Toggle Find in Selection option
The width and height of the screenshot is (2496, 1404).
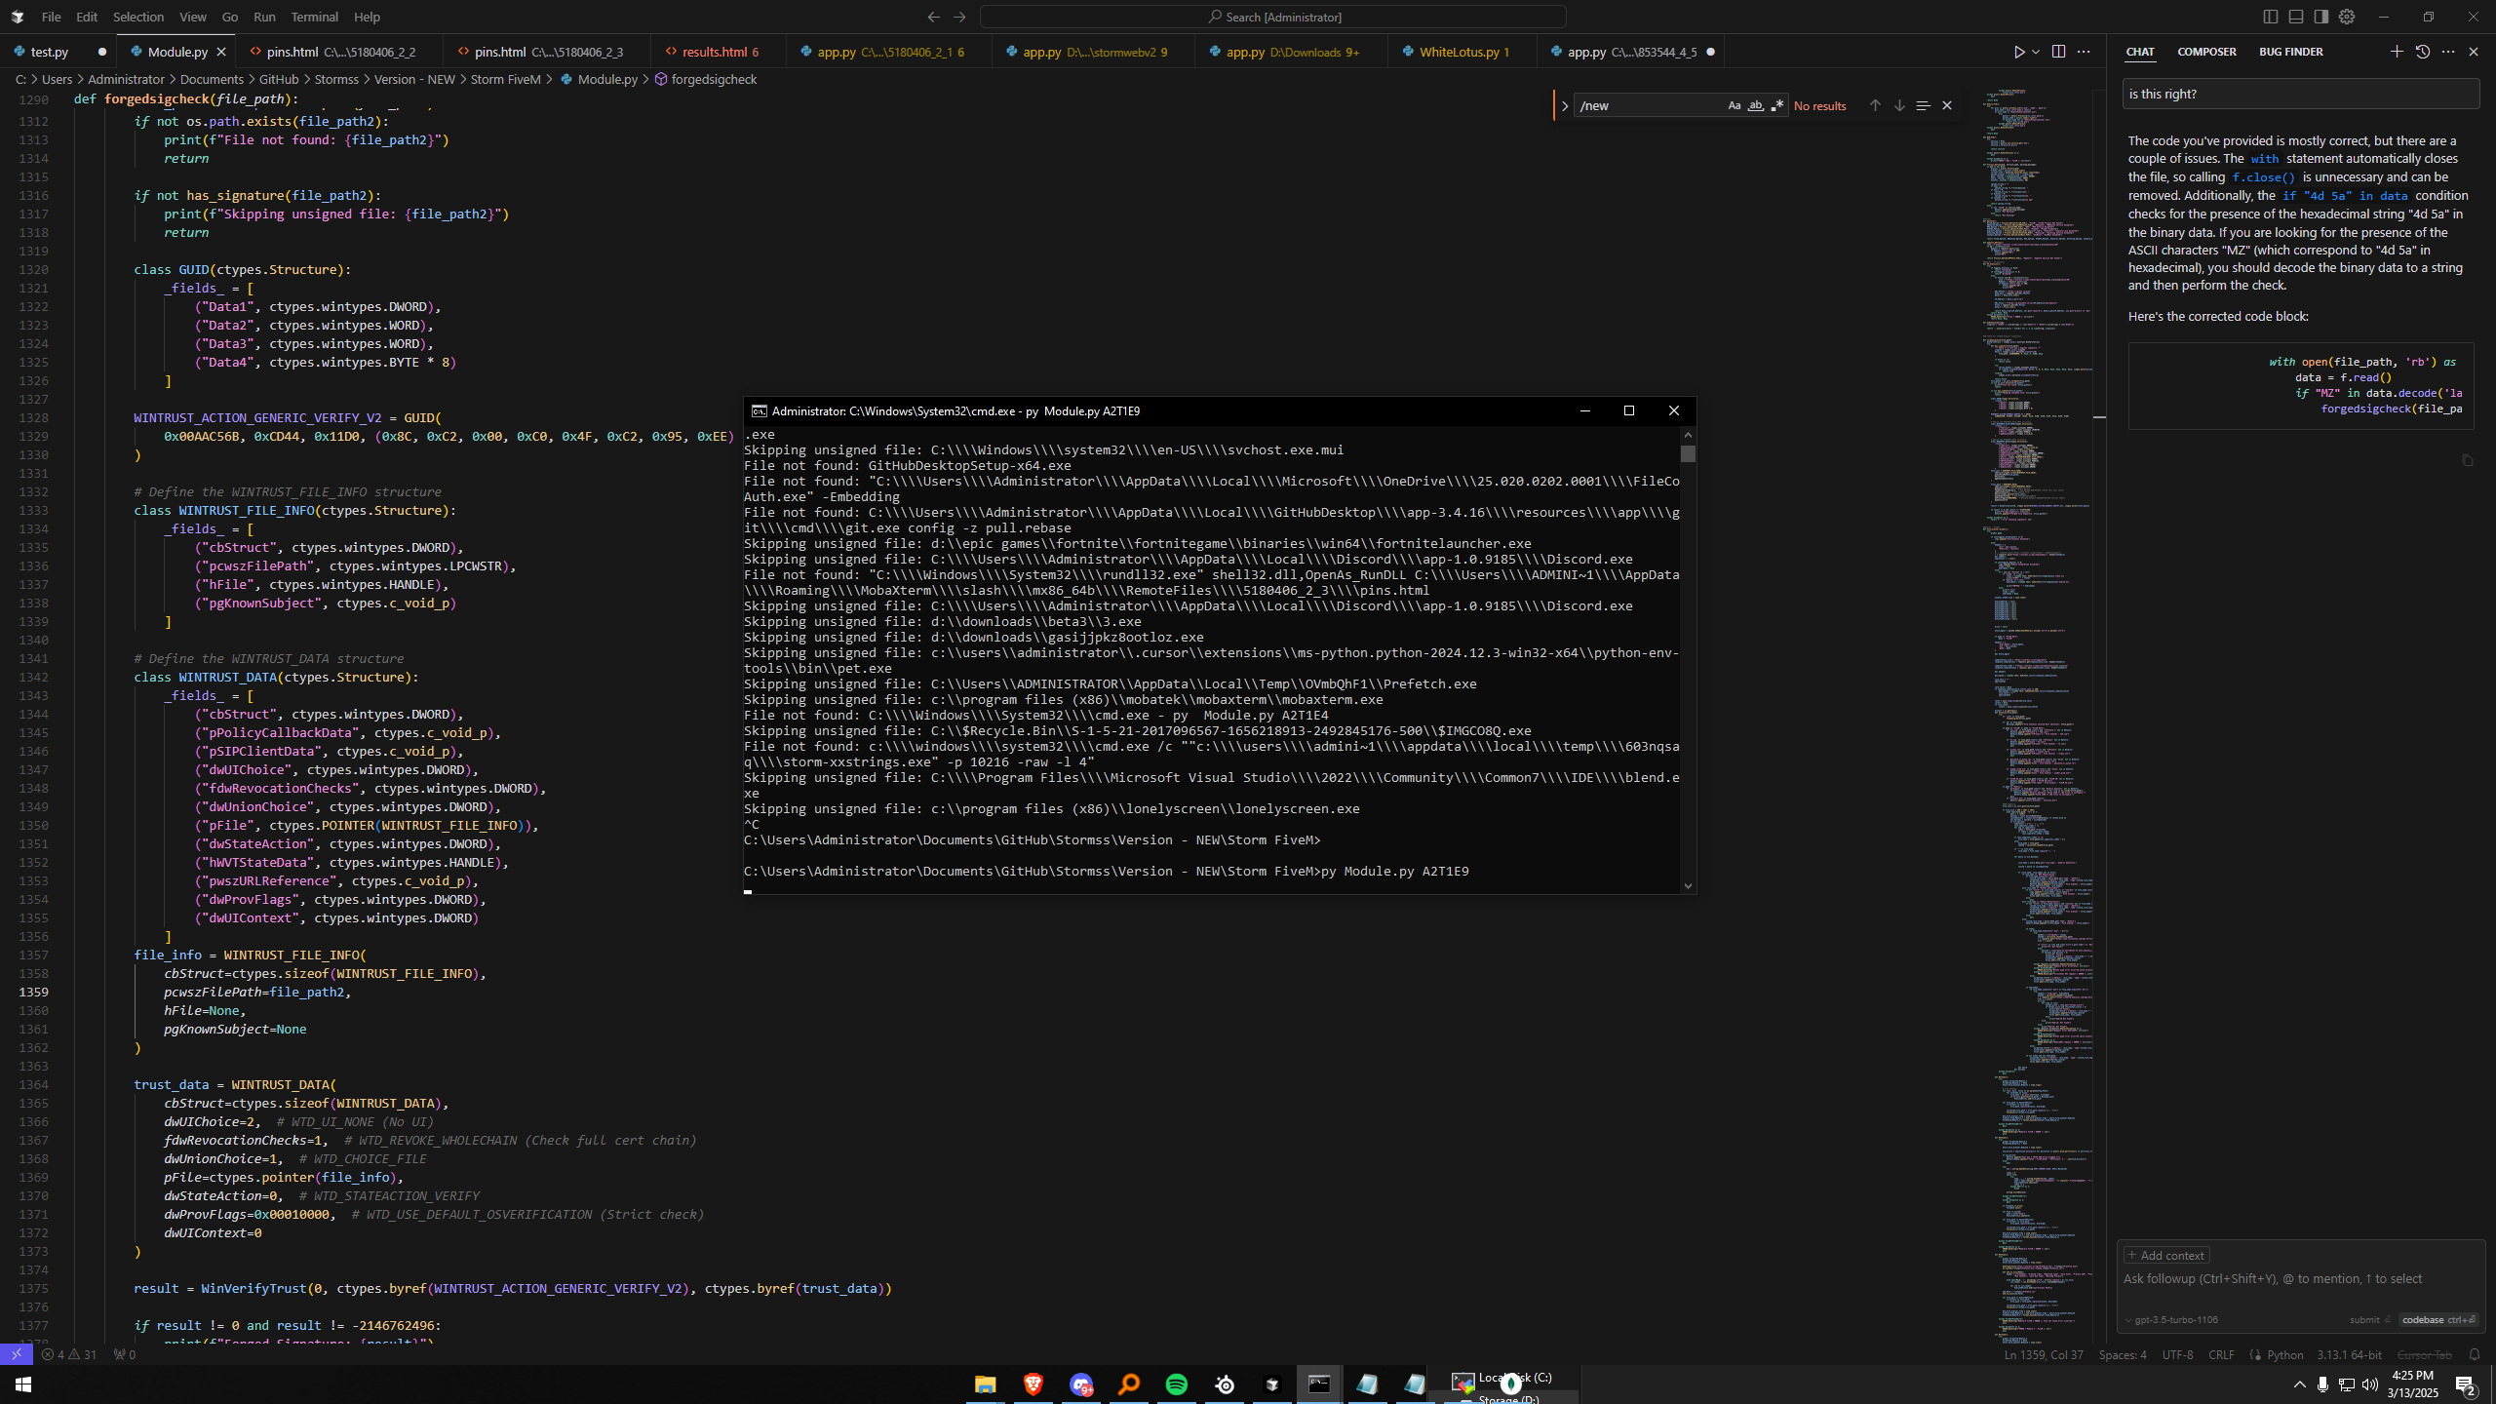coord(1923,105)
